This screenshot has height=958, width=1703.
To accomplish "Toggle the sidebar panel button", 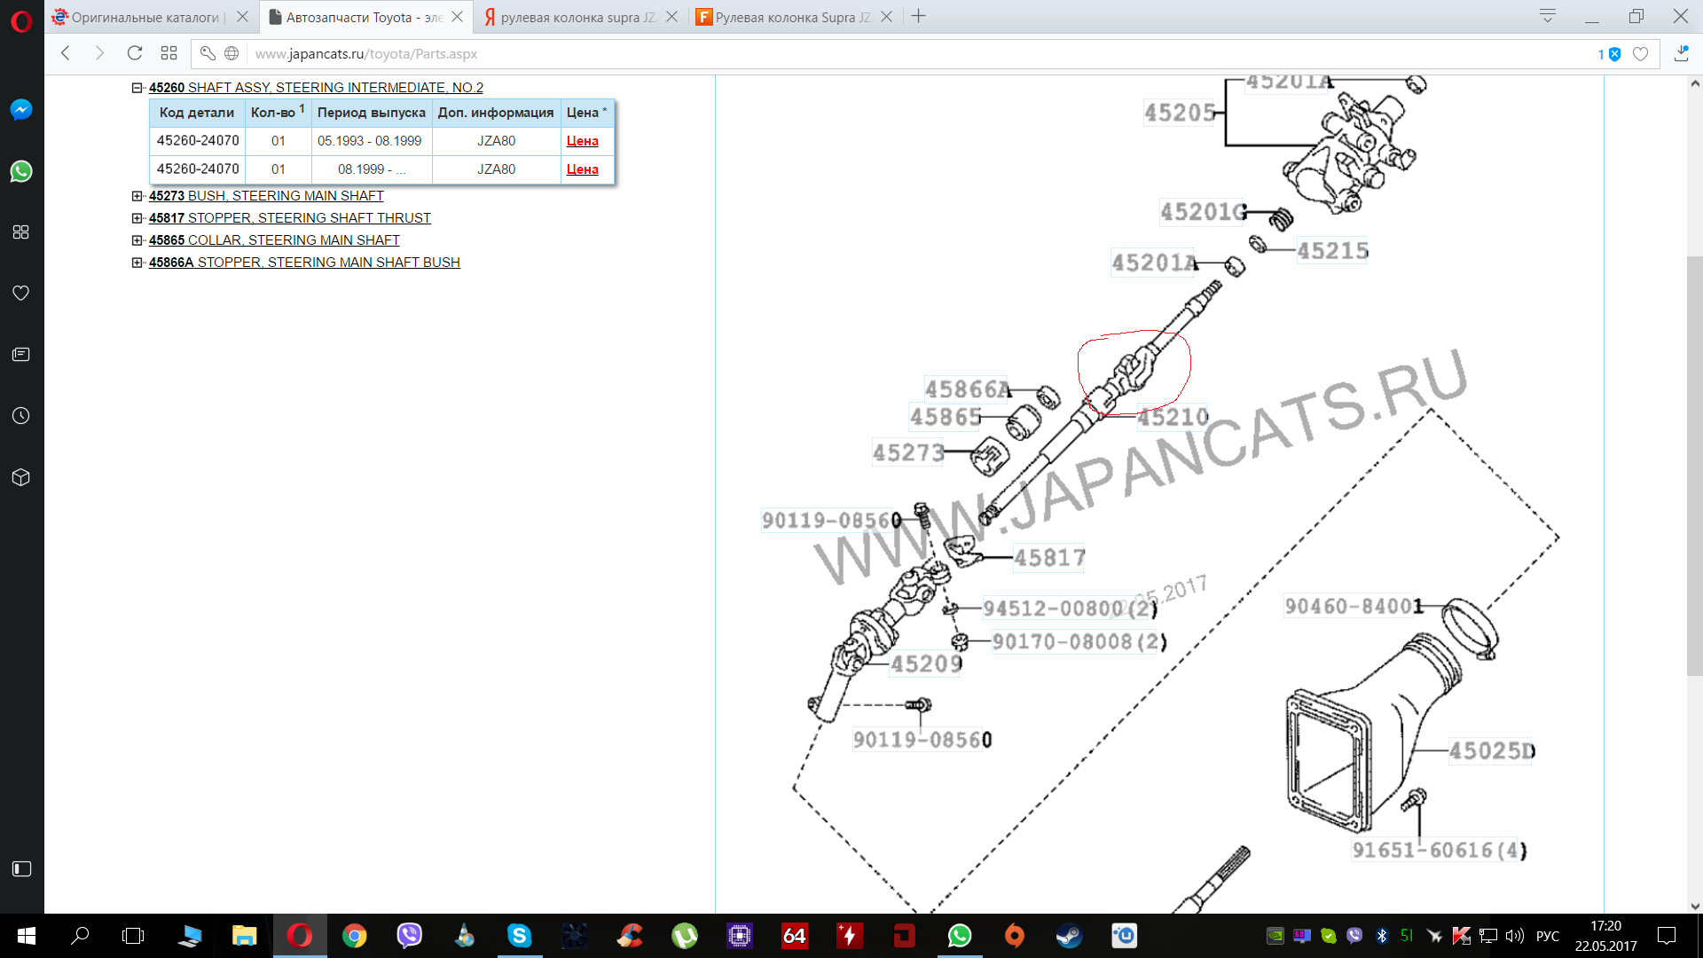I will coord(21,868).
